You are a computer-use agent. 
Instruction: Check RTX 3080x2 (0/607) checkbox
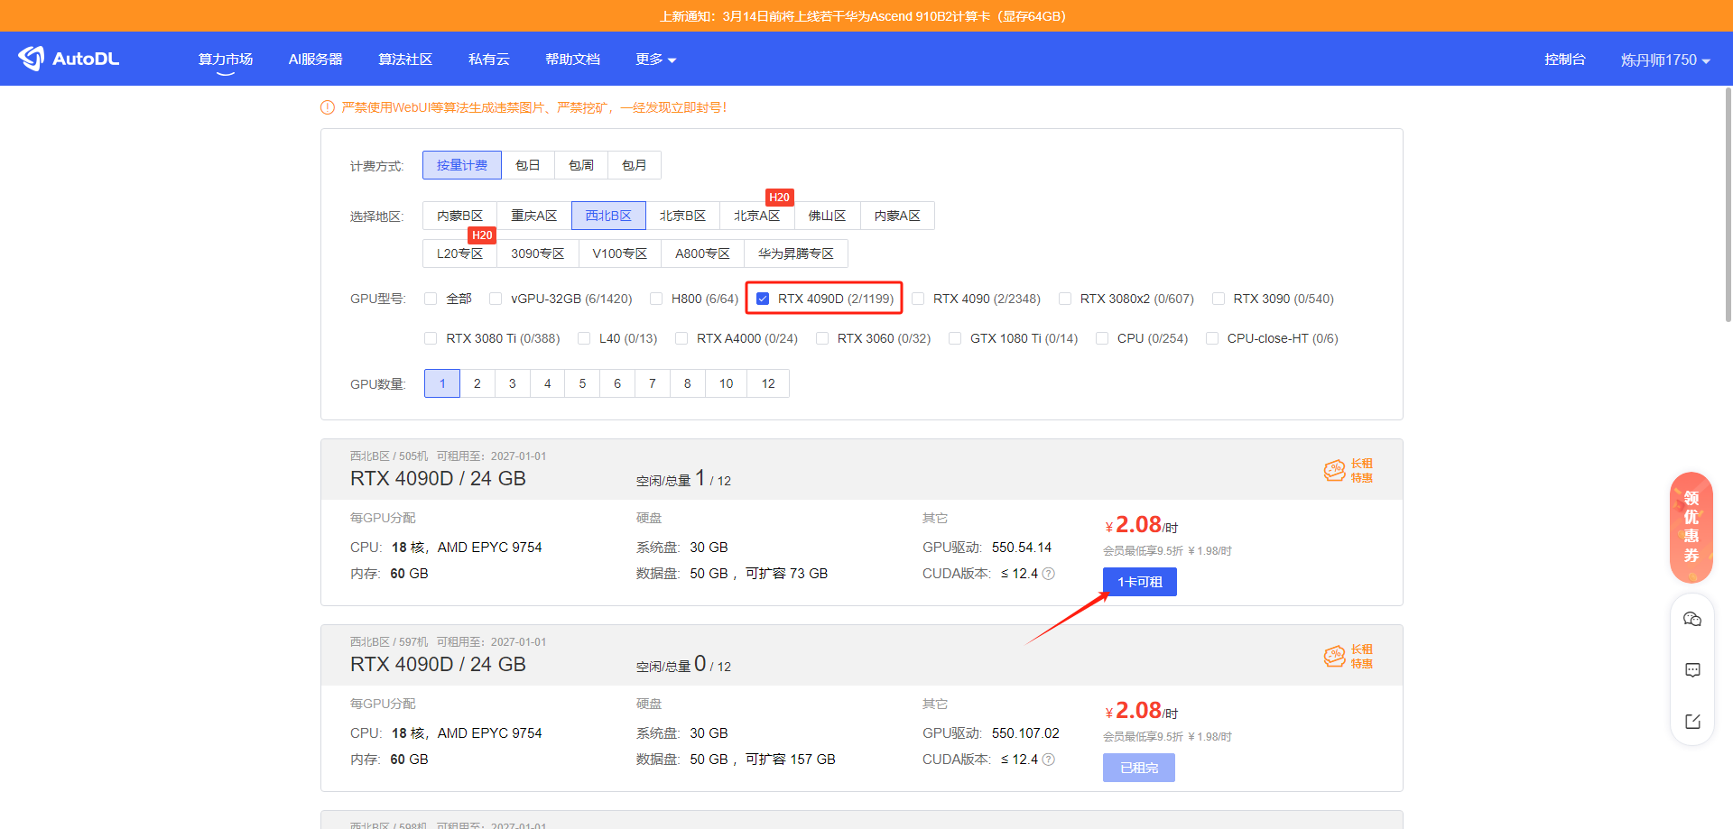(x=1065, y=299)
